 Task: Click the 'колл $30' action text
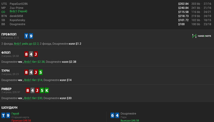[66, 98]
